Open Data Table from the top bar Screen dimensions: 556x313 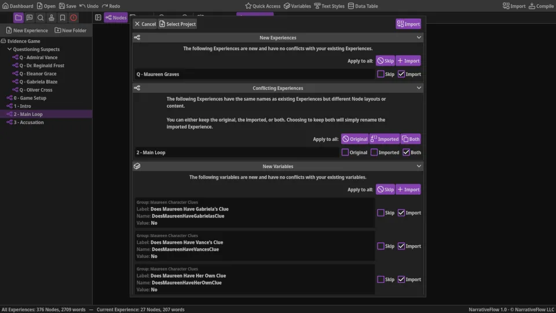coord(363,6)
